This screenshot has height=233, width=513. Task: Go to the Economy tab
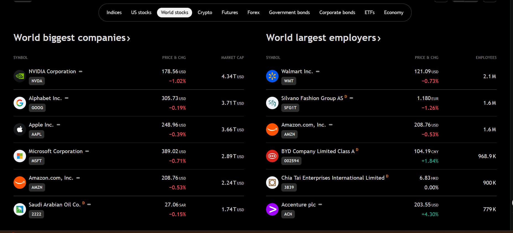(393, 12)
